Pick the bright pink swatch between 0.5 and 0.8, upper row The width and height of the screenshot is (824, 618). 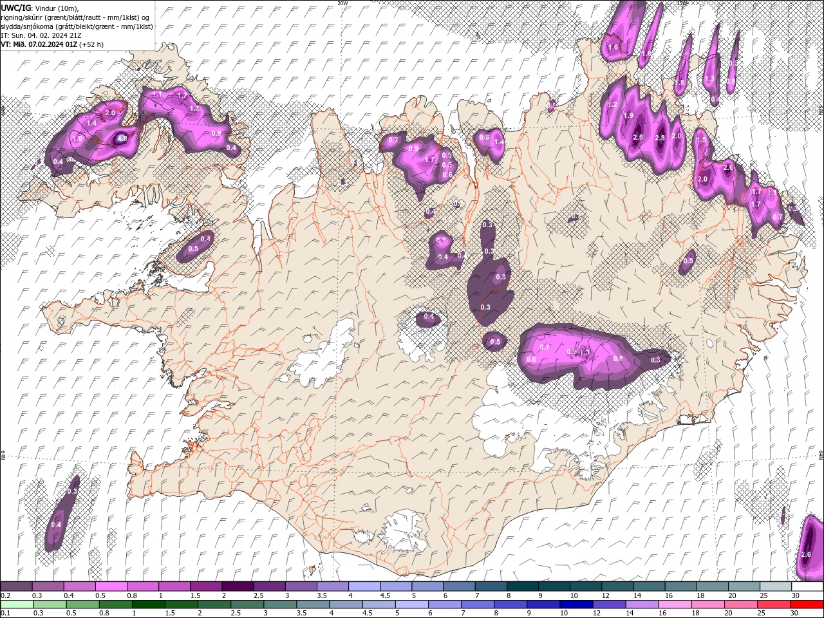112,586
